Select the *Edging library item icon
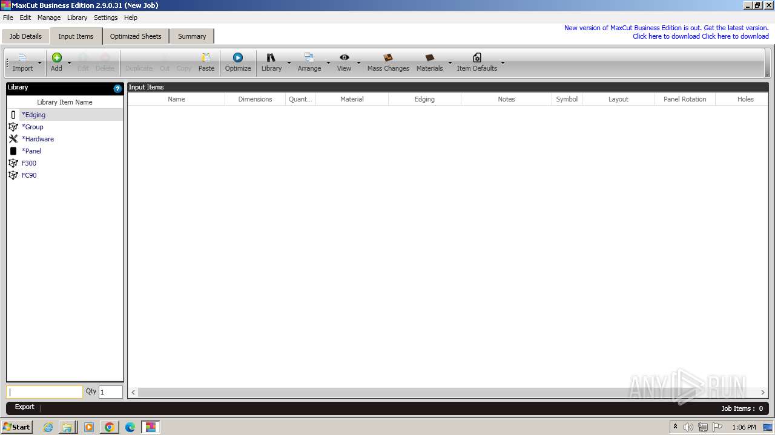Image resolution: width=775 pixels, height=435 pixels. pyautogui.click(x=13, y=115)
